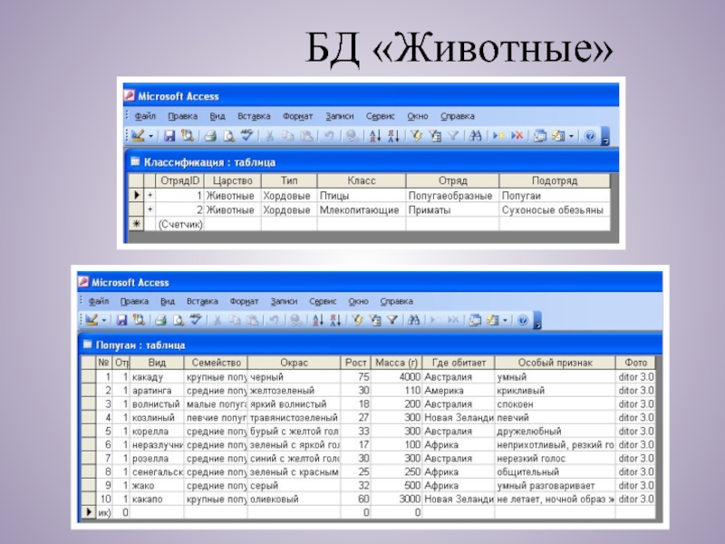Select the Подотряд column header
The height and width of the screenshot is (544, 725).
(555, 180)
